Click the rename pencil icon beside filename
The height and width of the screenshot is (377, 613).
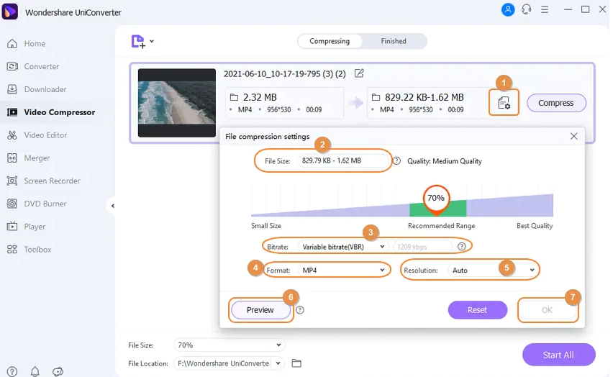pos(359,73)
